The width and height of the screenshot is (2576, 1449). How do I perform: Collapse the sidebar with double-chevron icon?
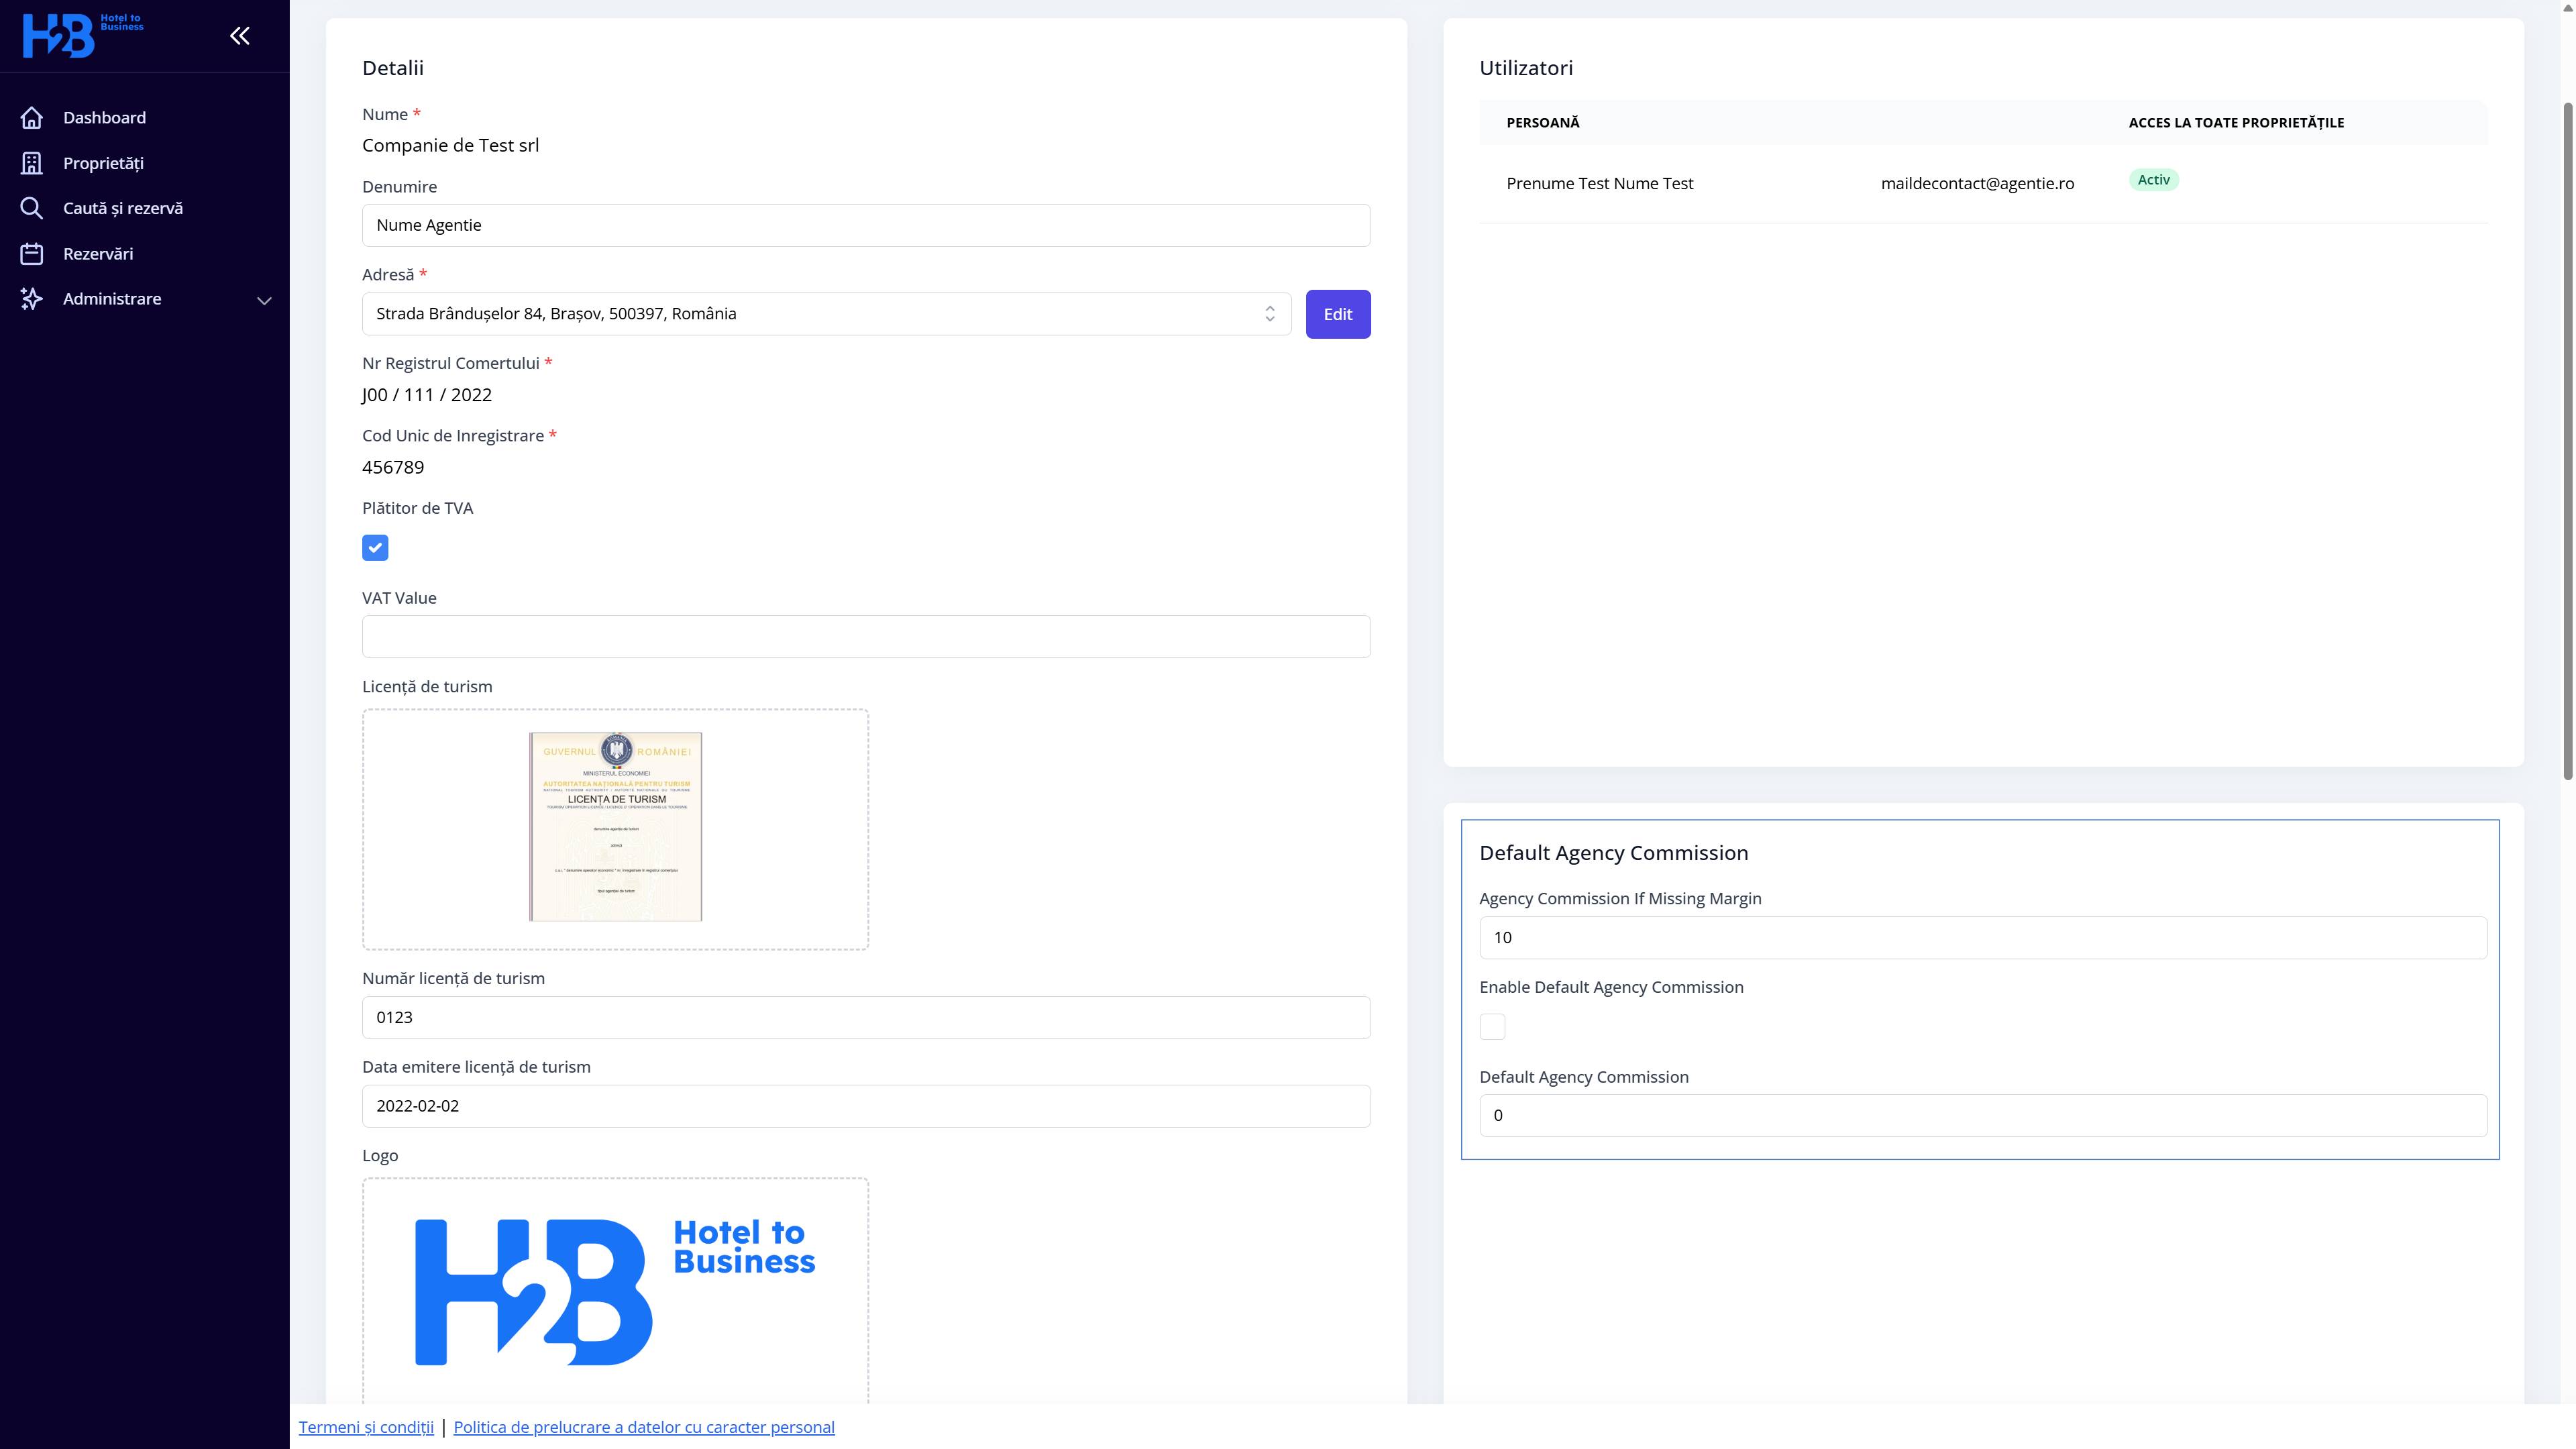pyautogui.click(x=240, y=36)
